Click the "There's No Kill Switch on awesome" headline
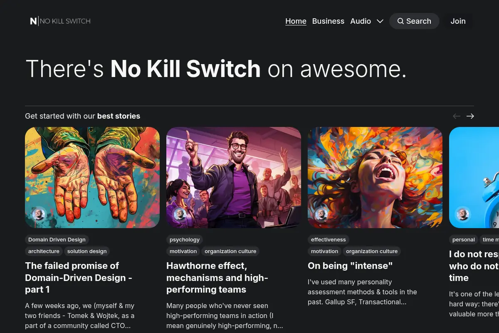499x333 pixels. (216, 69)
